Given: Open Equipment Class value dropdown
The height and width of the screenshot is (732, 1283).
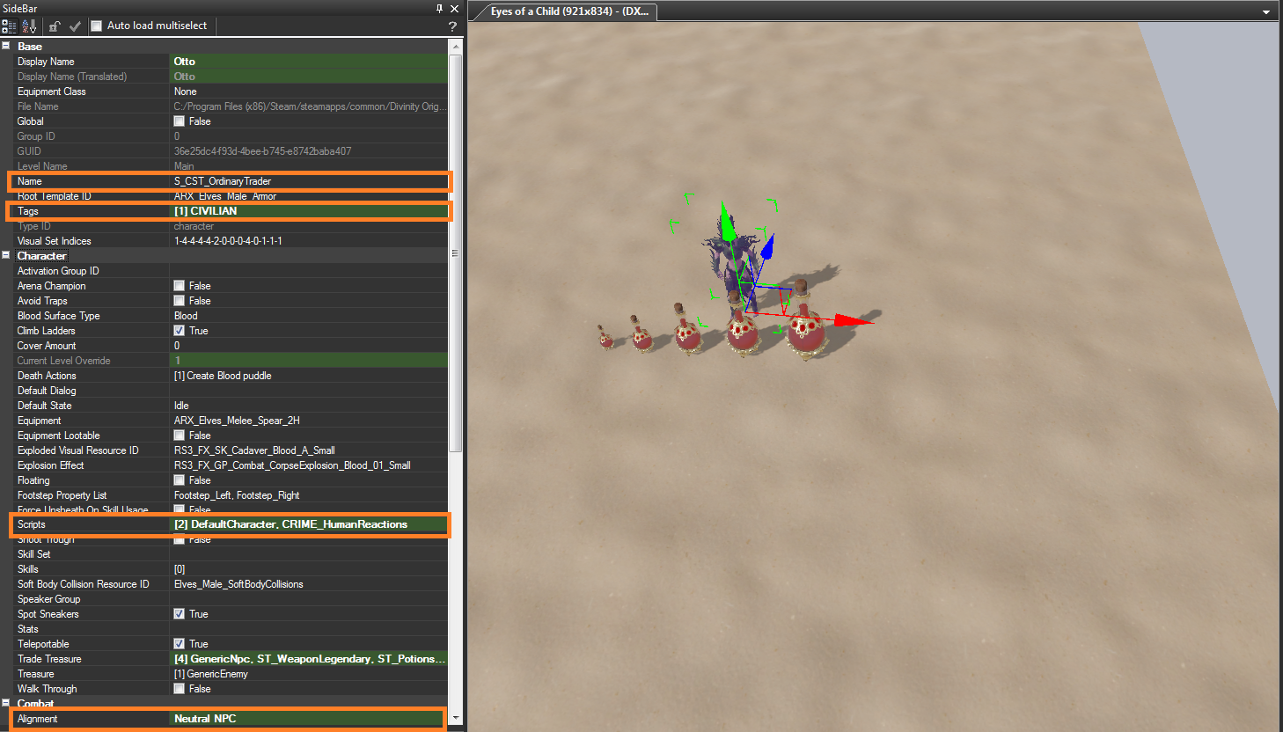Looking at the screenshot, I should pyautogui.click(x=309, y=91).
